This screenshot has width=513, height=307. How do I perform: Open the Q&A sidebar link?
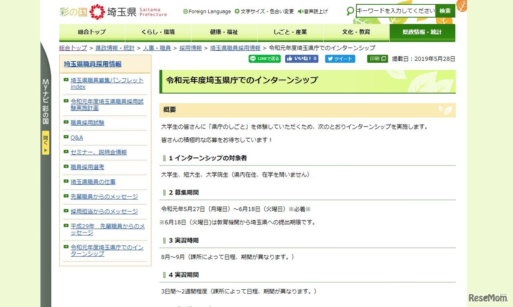tap(77, 138)
